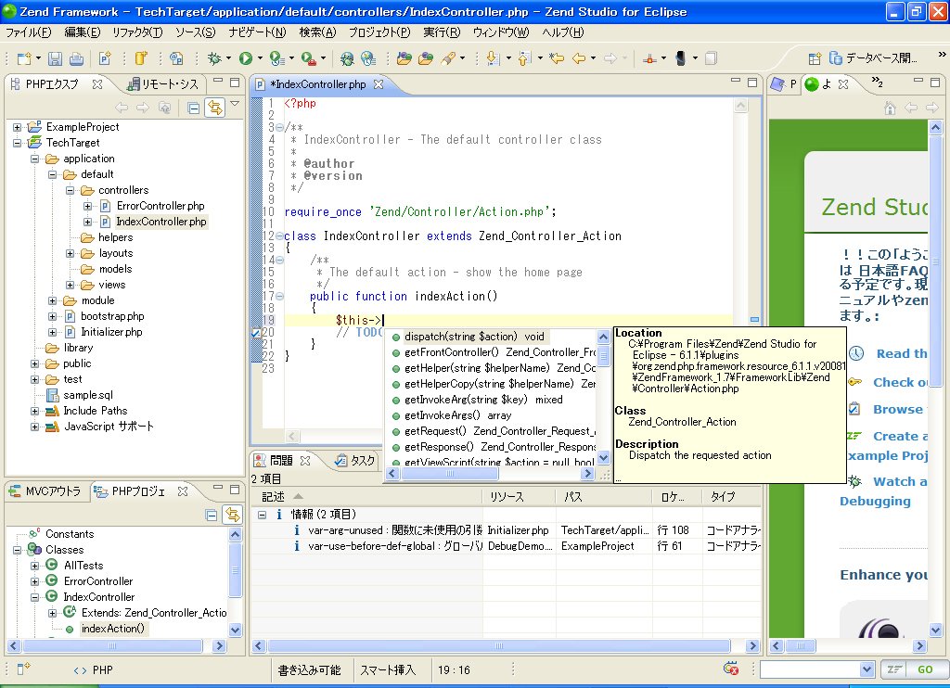Open the ファイル(F) menu
This screenshot has width=950, height=688.
click(28, 32)
